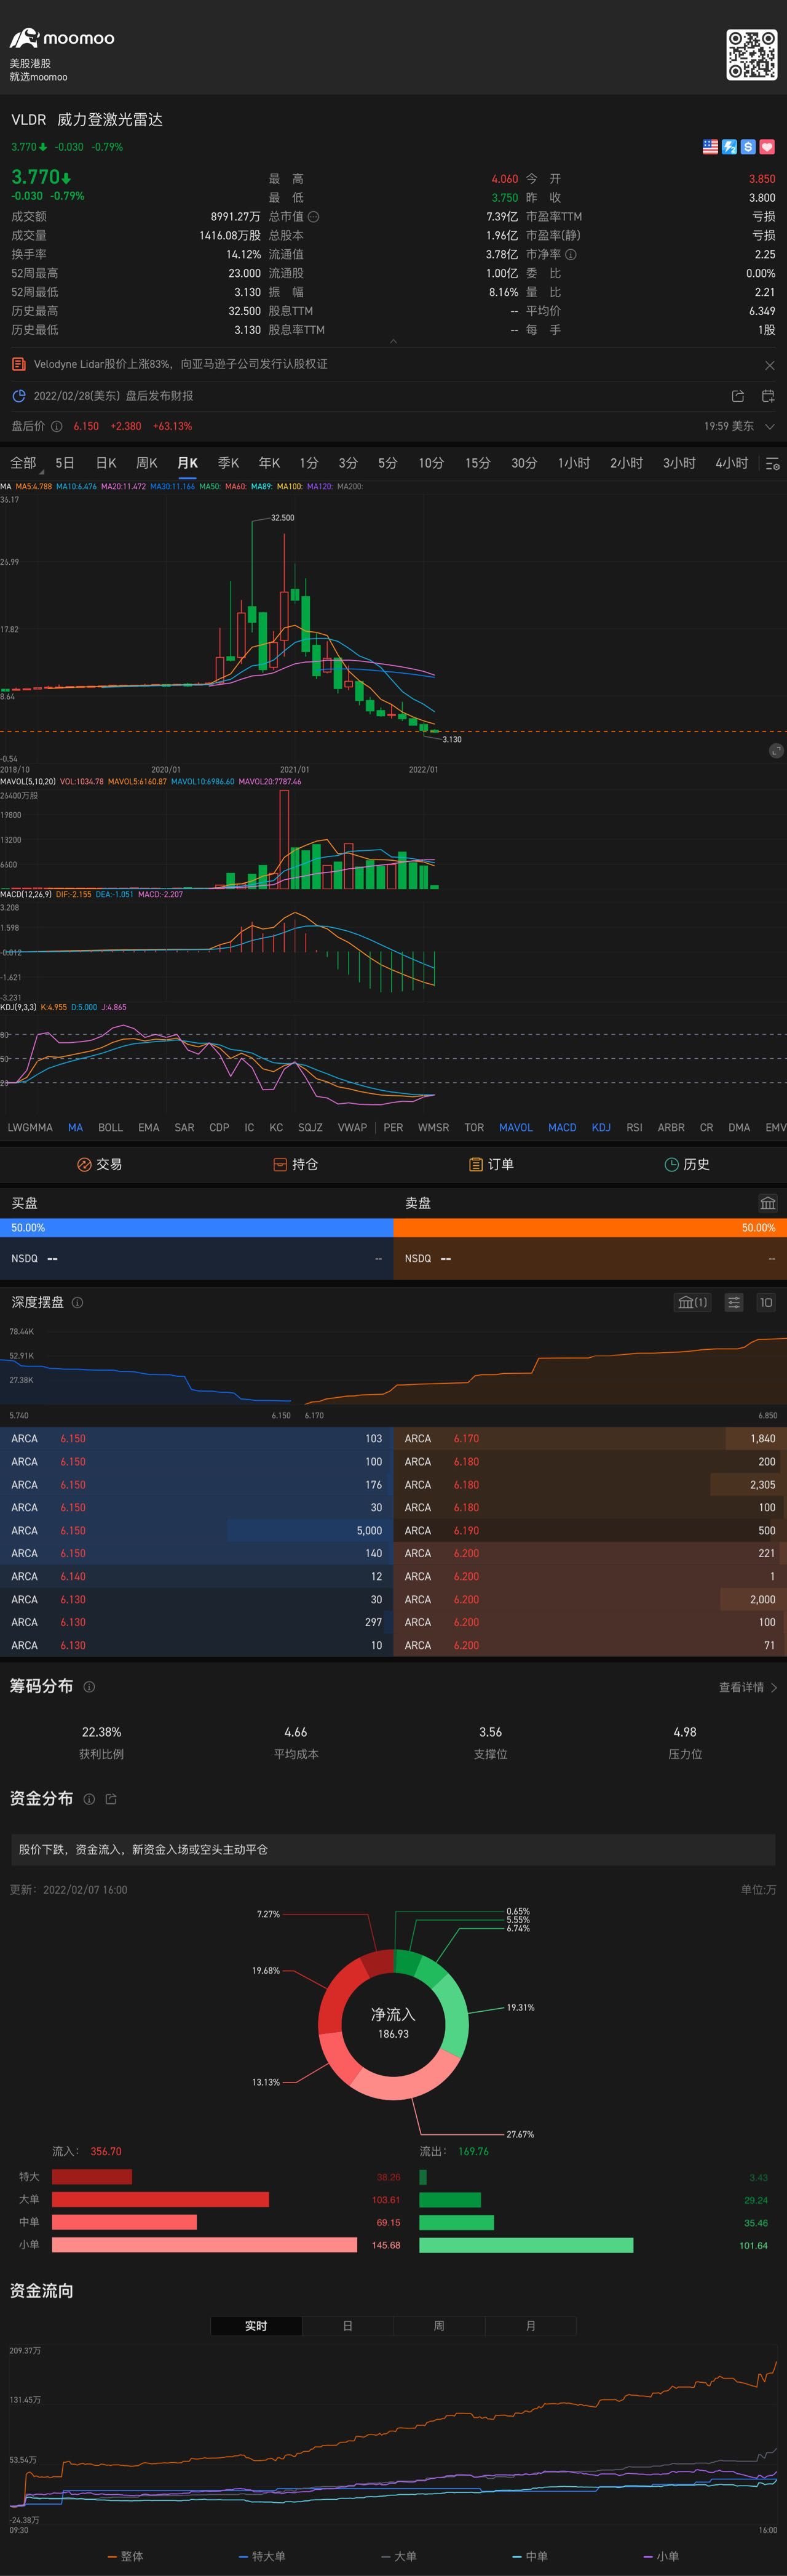Switch capital flow to 日 tab
Viewport: 787px width, 2576px height.
347,2326
